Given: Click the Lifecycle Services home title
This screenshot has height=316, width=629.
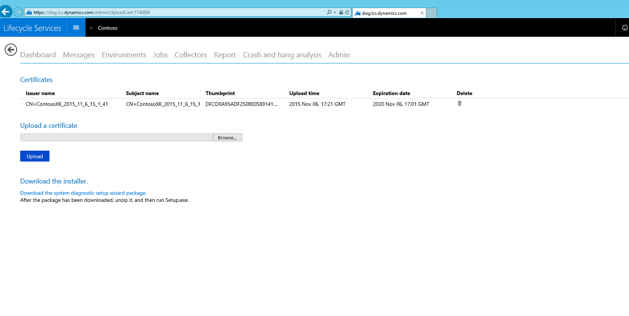Looking at the screenshot, I should pyautogui.click(x=33, y=28).
